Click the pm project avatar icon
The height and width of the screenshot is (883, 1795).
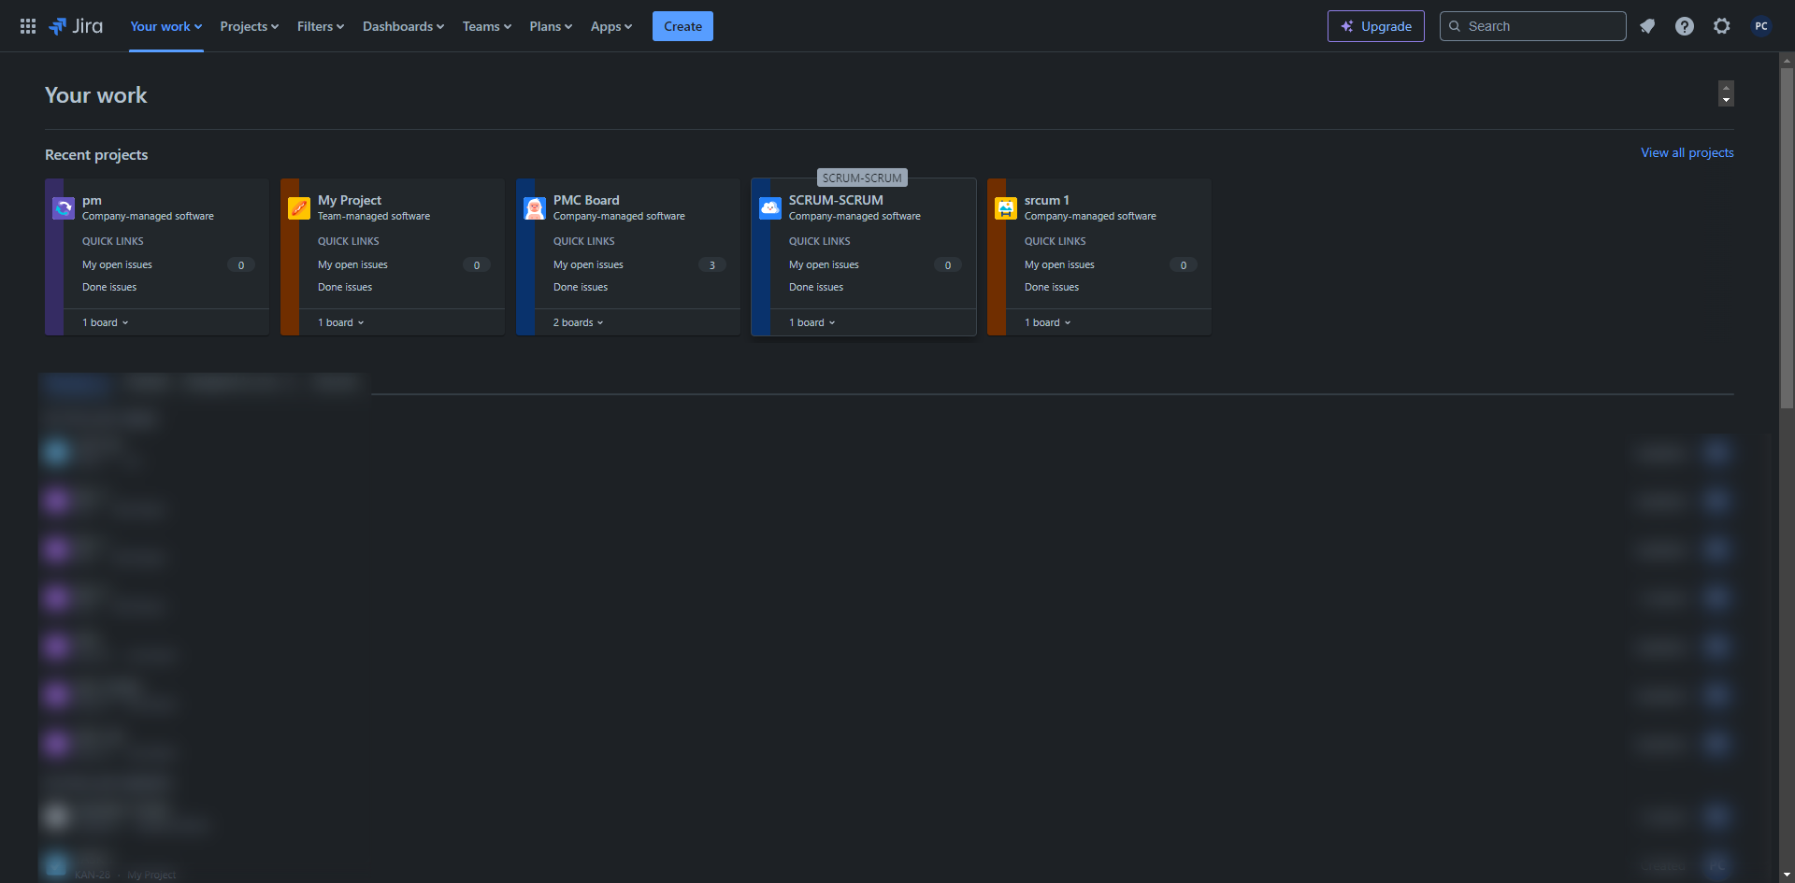coord(64,208)
